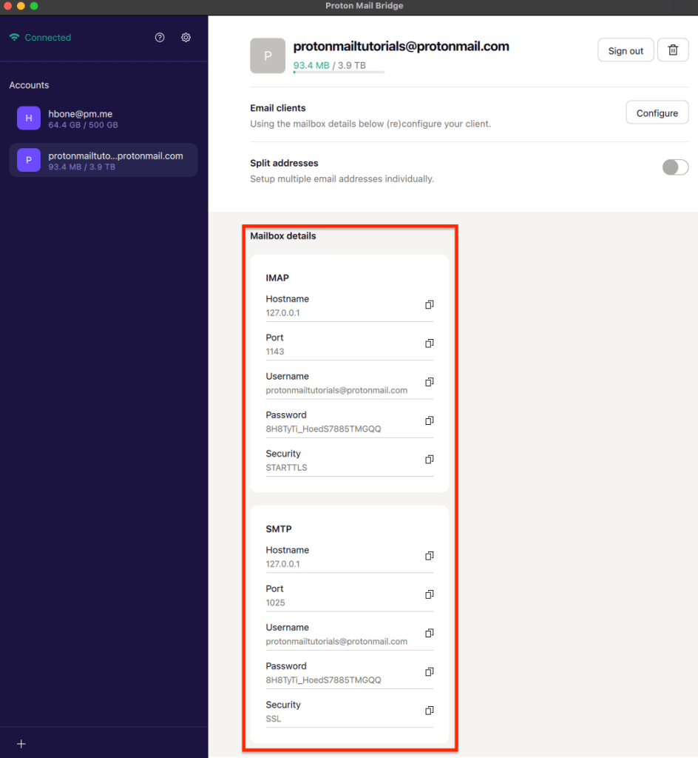Screen dimensions: 698x758
Task: Copy the SMTP Hostname value
Action: pos(429,556)
